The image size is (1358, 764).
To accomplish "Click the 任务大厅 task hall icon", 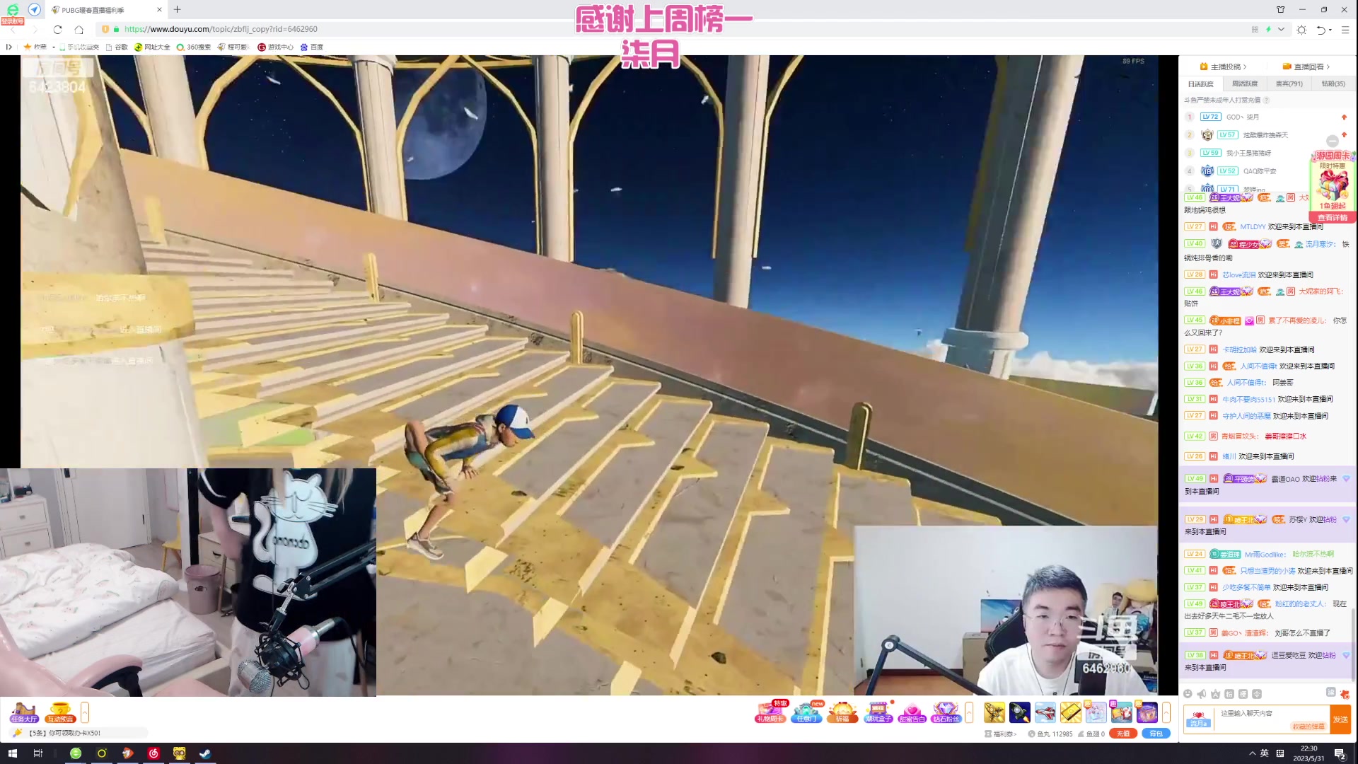I will coord(24,712).
